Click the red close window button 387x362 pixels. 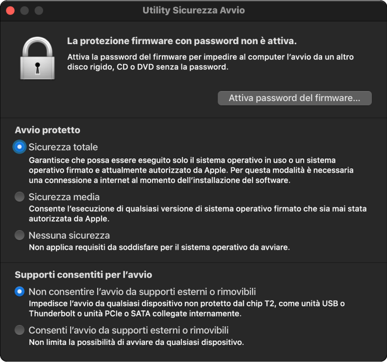tap(10, 10)
